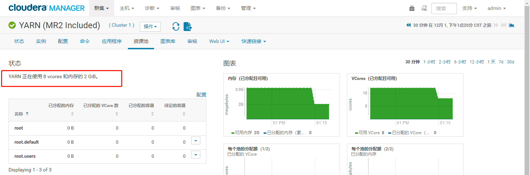Select the 6 小时 chart range

pyautogui.click(x=460, y=62)
